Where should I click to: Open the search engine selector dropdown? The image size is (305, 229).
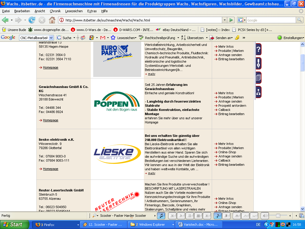tap(245, 20)
